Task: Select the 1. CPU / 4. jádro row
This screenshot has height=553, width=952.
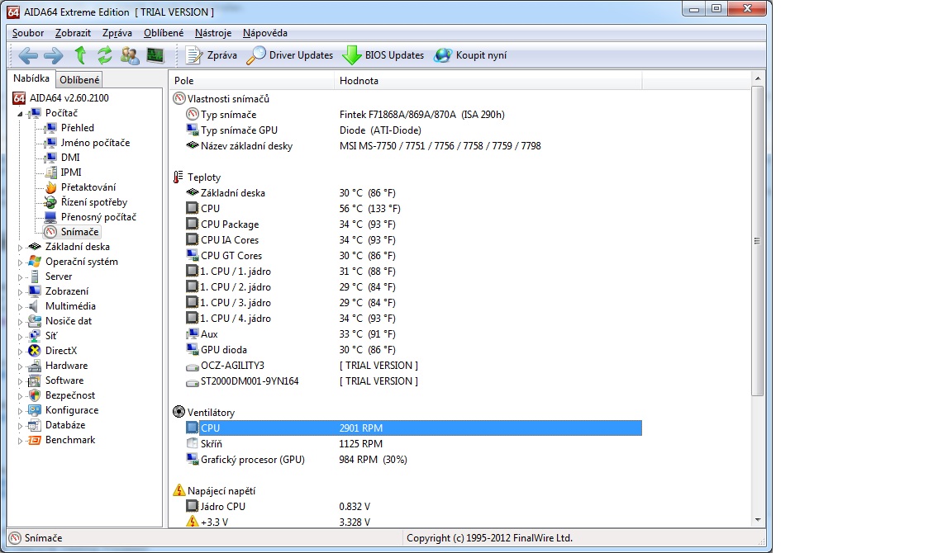Action: [413, 319]
